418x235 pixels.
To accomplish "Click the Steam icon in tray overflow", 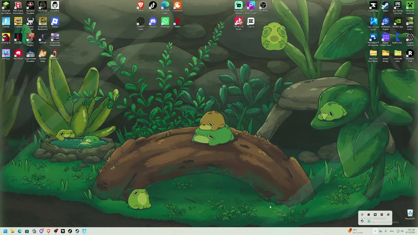I will click(x=362, y=221).
